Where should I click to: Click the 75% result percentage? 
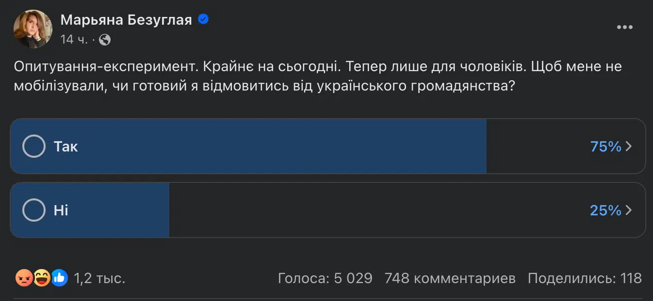(605, 146)
